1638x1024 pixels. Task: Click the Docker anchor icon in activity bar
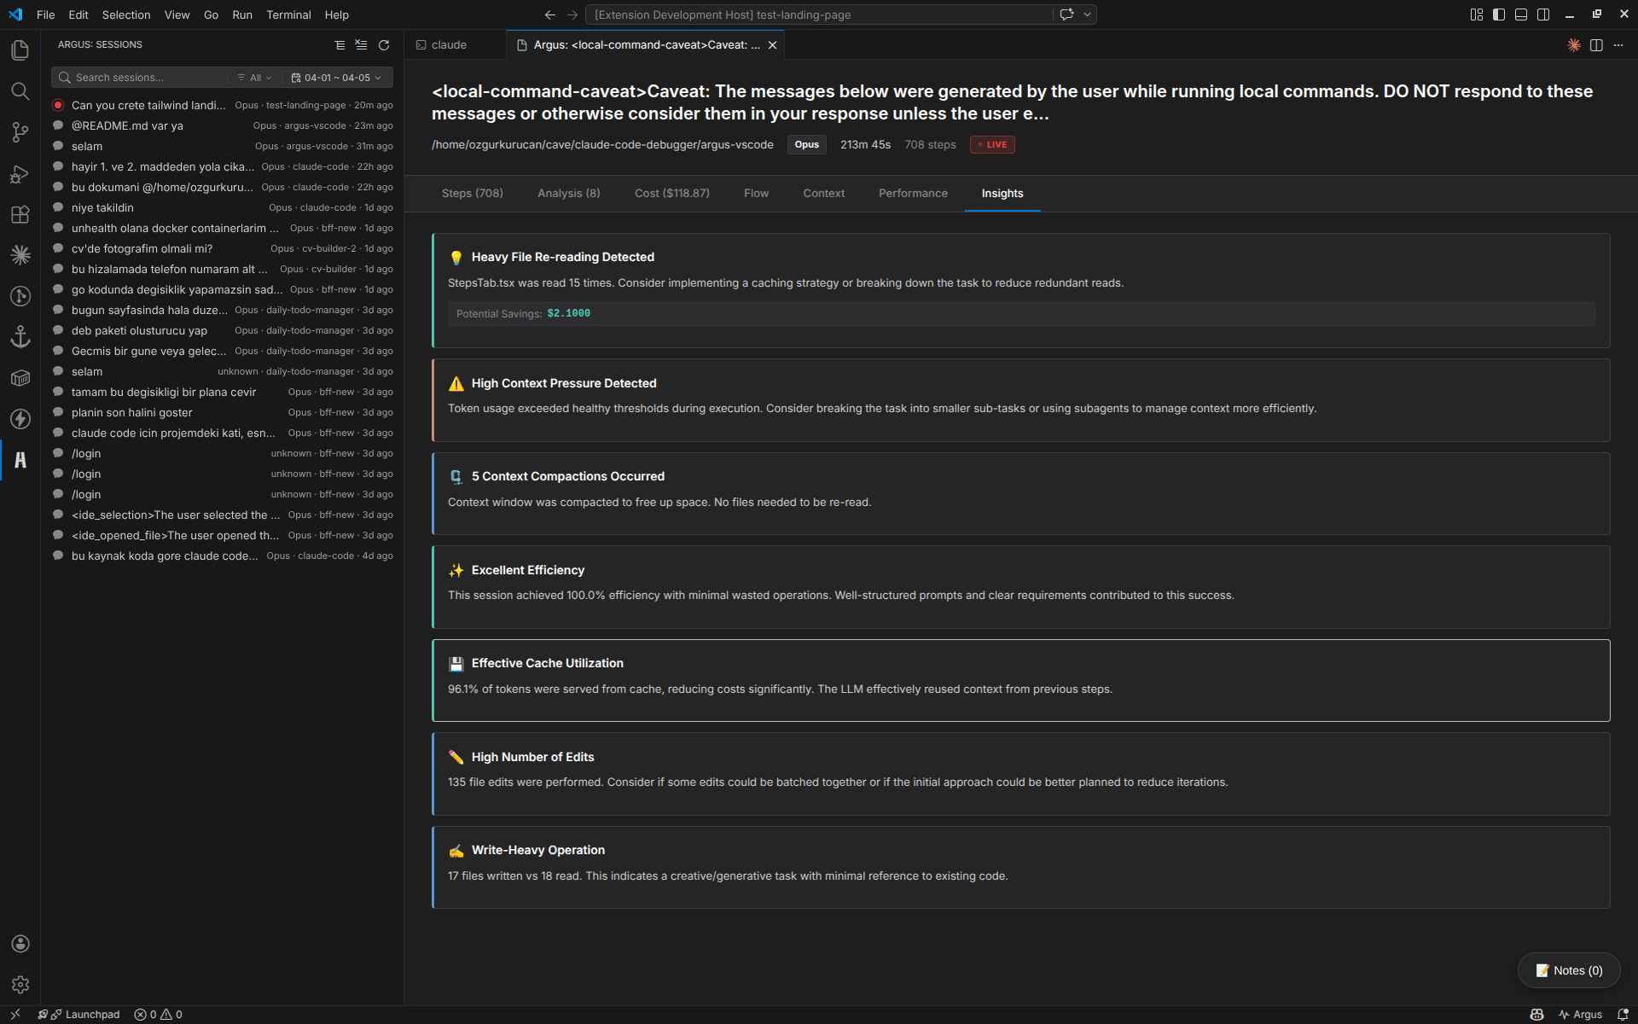(20, 336)
